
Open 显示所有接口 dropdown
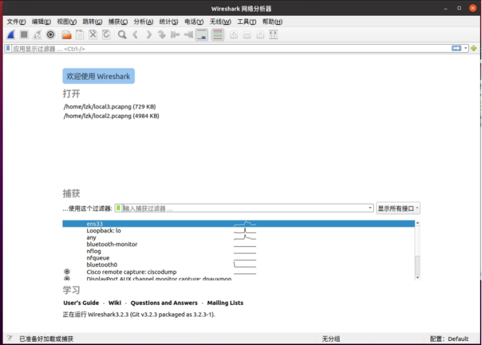398,208
